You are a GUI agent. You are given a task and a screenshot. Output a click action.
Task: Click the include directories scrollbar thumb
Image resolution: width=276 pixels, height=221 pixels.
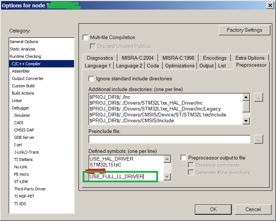coord(246,106)
